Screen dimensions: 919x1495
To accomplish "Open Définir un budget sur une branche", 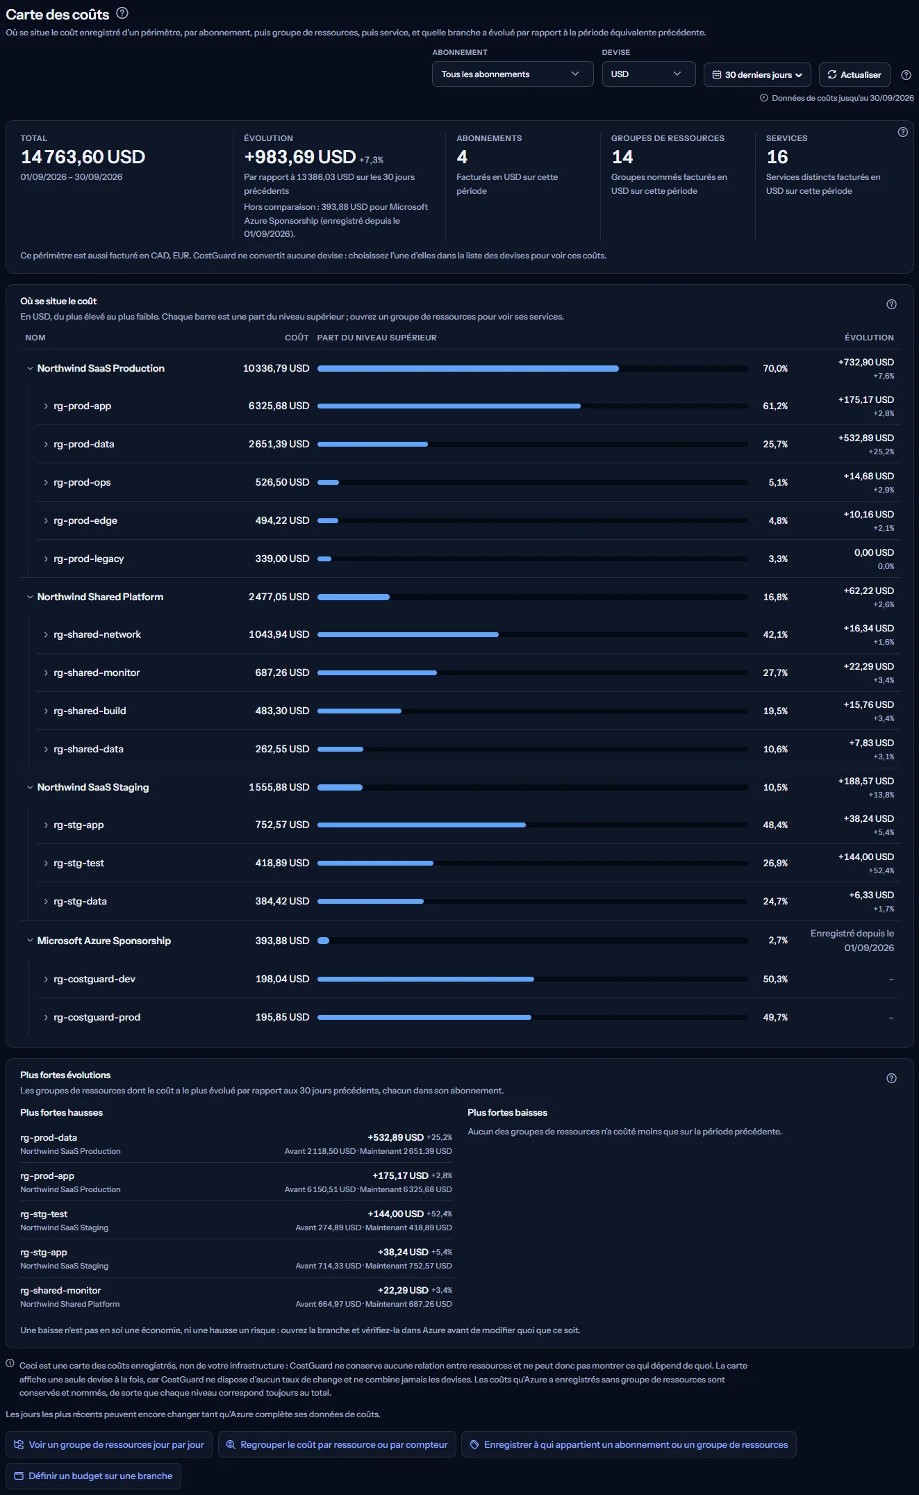I will click(93, 1476).
